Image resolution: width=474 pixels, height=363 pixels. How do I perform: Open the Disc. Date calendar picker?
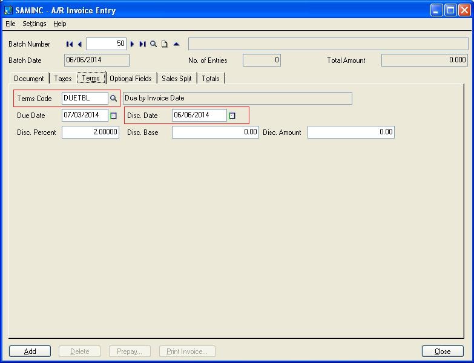pos(232,115)
